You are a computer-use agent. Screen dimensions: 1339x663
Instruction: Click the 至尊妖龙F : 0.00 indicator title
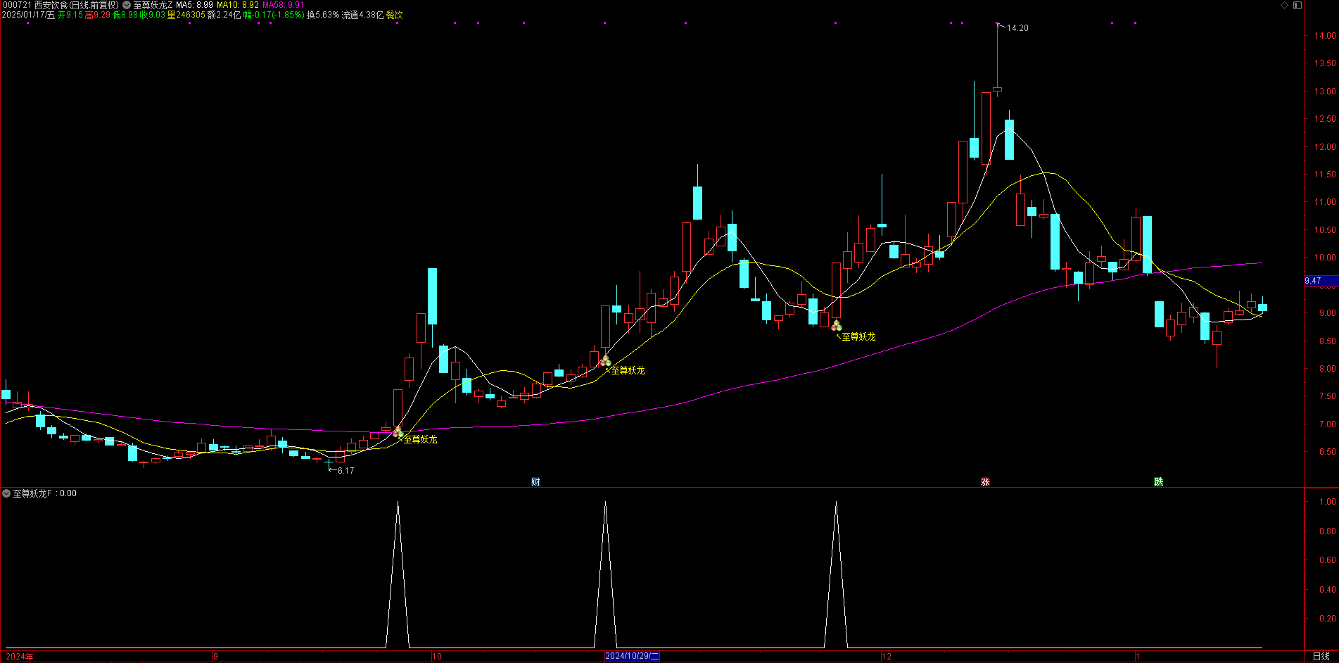[x=45, y=493]
